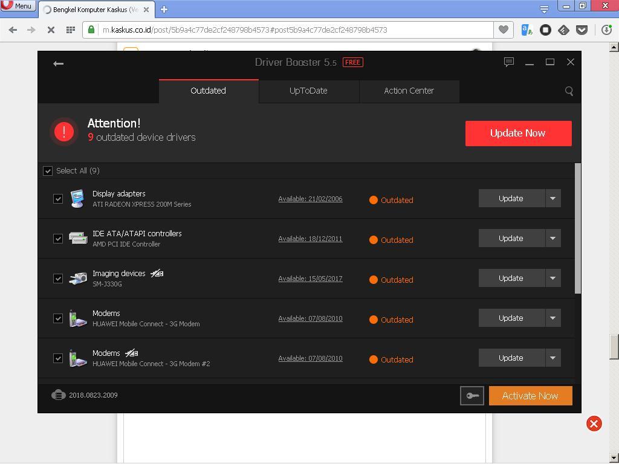Click the green padlock security icon
This screenshot has height=464, width=619.
[91, 30]
